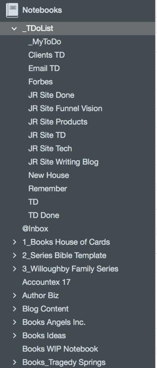The height and width of the screenshot is (368, 157).
Task: Select the Accountex 17 notebook
Action: point(46,282)
